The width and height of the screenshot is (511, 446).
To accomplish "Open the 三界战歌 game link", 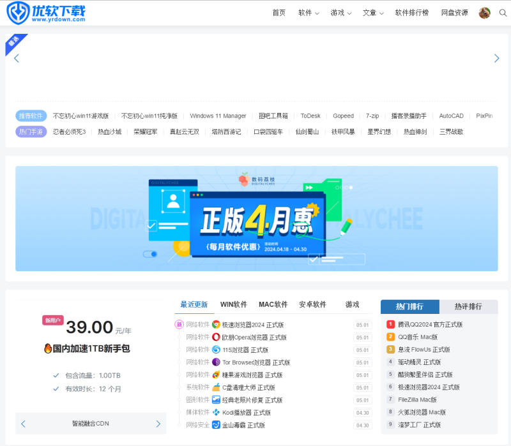I will click(x=451, y=132).
